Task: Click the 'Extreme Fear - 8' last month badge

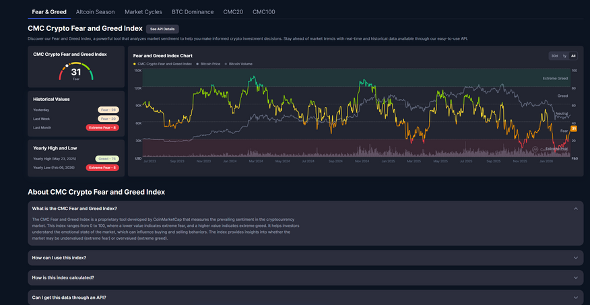Action: (102, 127)
